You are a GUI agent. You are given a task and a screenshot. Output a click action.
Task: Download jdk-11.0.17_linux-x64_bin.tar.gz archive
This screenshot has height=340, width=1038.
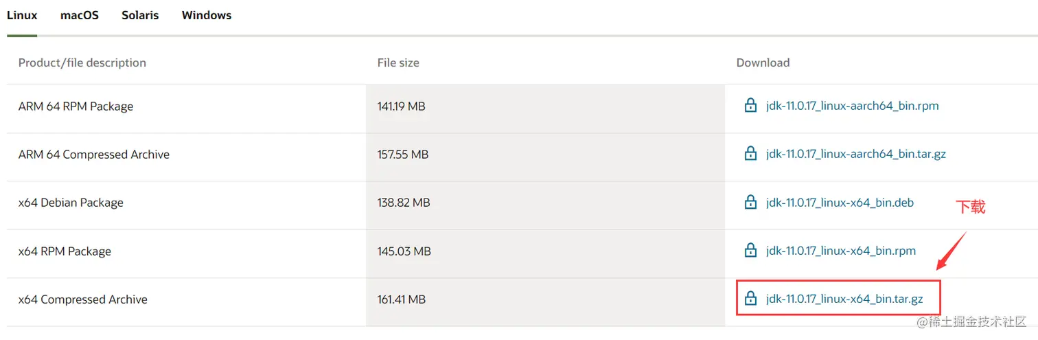point(844,299)
